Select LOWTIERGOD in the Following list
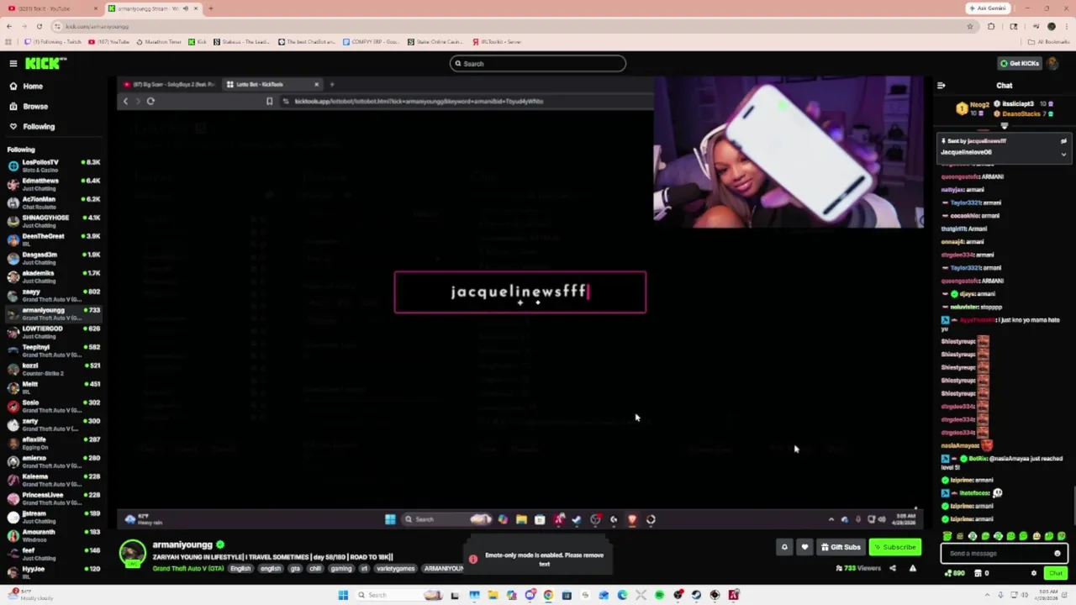This screenshot has height=605, width=1076. point(53,332)
